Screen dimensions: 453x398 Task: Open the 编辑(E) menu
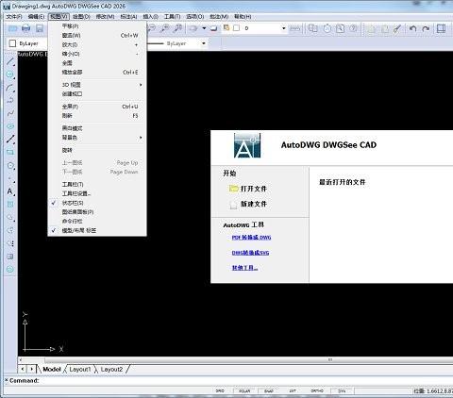[36, 16]
